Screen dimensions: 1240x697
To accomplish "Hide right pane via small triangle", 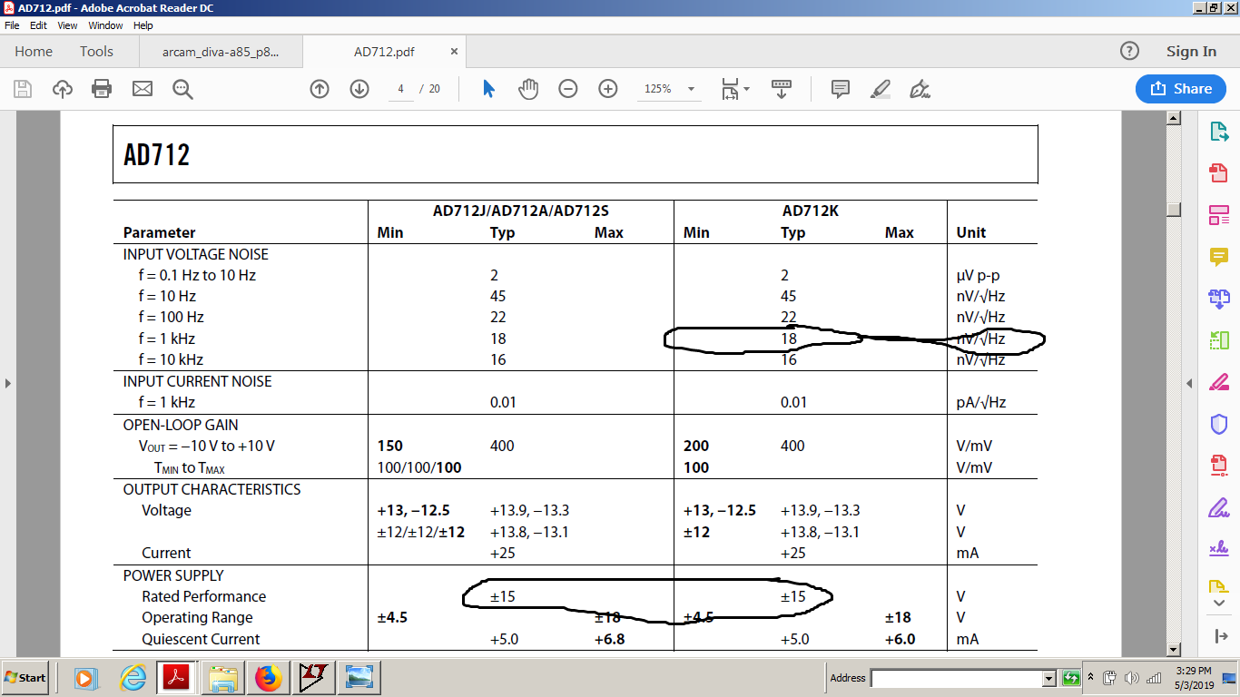I will click(x=1190, y=383).
